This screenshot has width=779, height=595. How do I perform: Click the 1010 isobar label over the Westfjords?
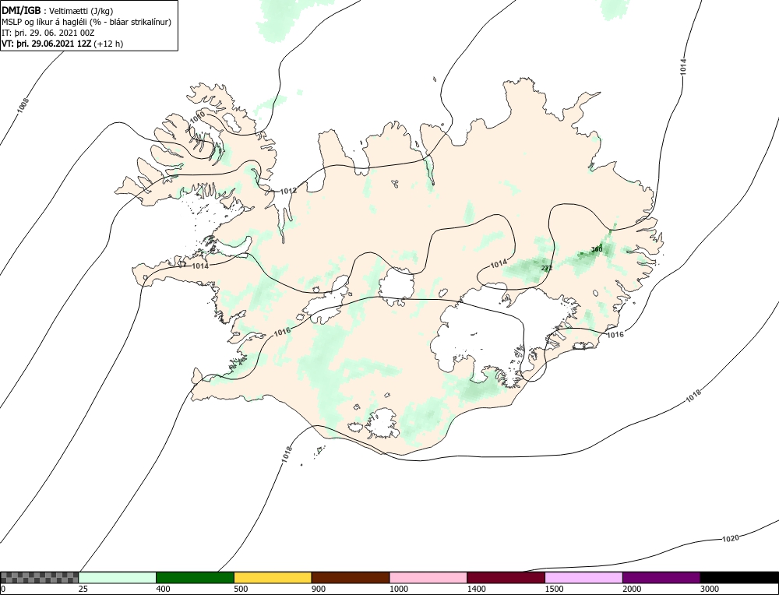click(x=197, y=118)
